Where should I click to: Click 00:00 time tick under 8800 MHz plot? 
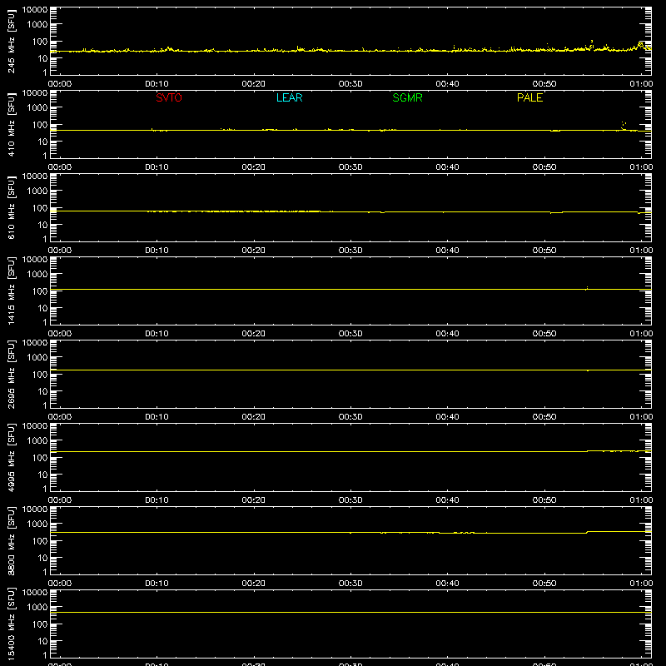point(60,584)
